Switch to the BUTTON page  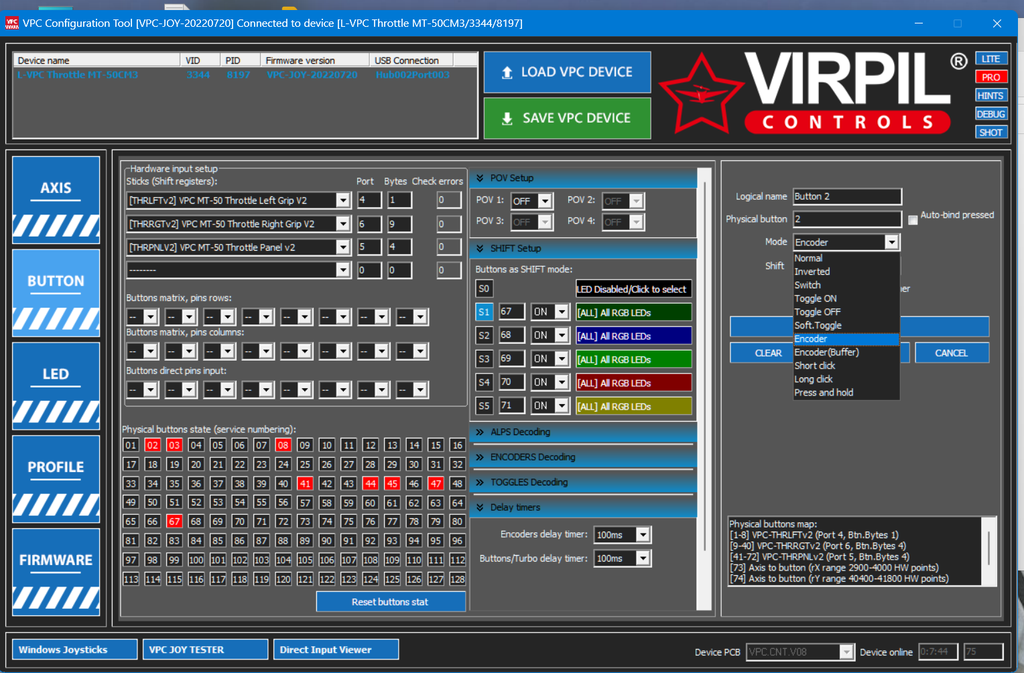click(56, 293)
